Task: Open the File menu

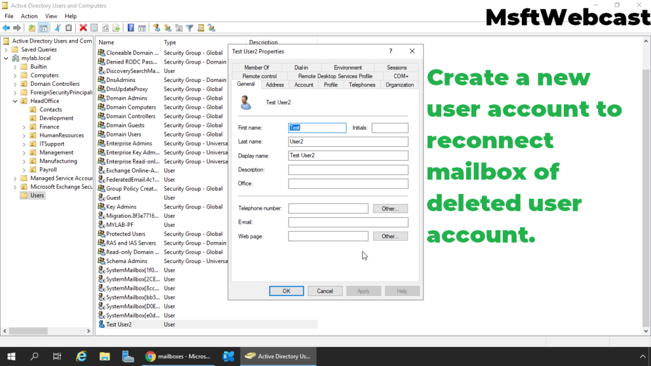Action: (9, 16)
